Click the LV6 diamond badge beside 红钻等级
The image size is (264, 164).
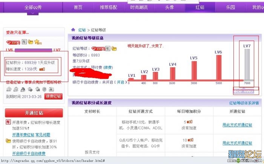tap(98, 49)
